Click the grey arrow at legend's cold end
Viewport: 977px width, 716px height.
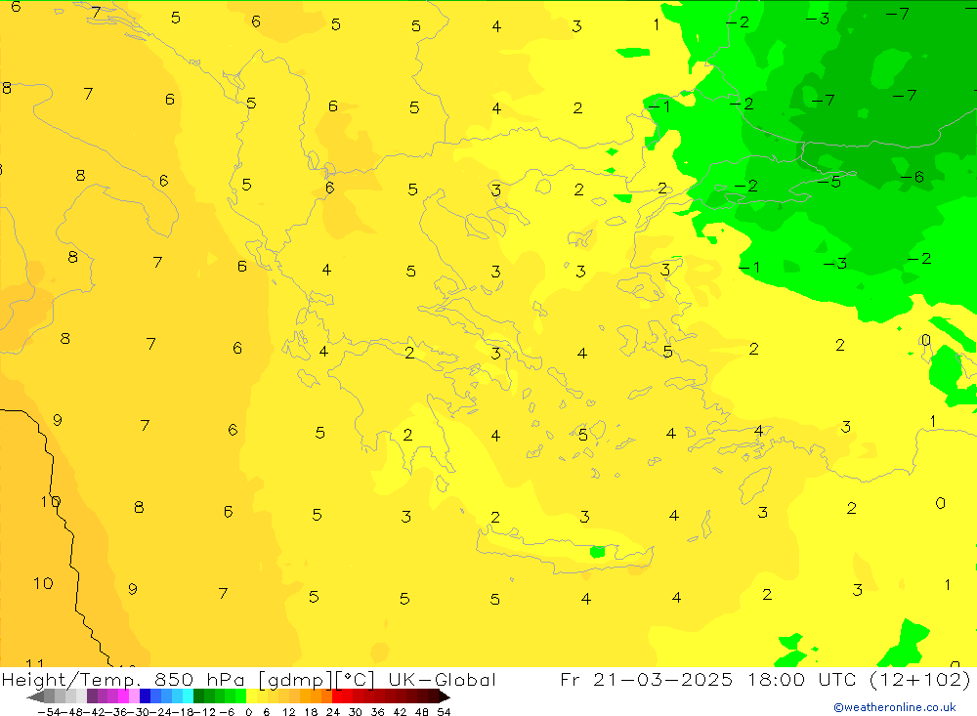click(x=35, y=696)
